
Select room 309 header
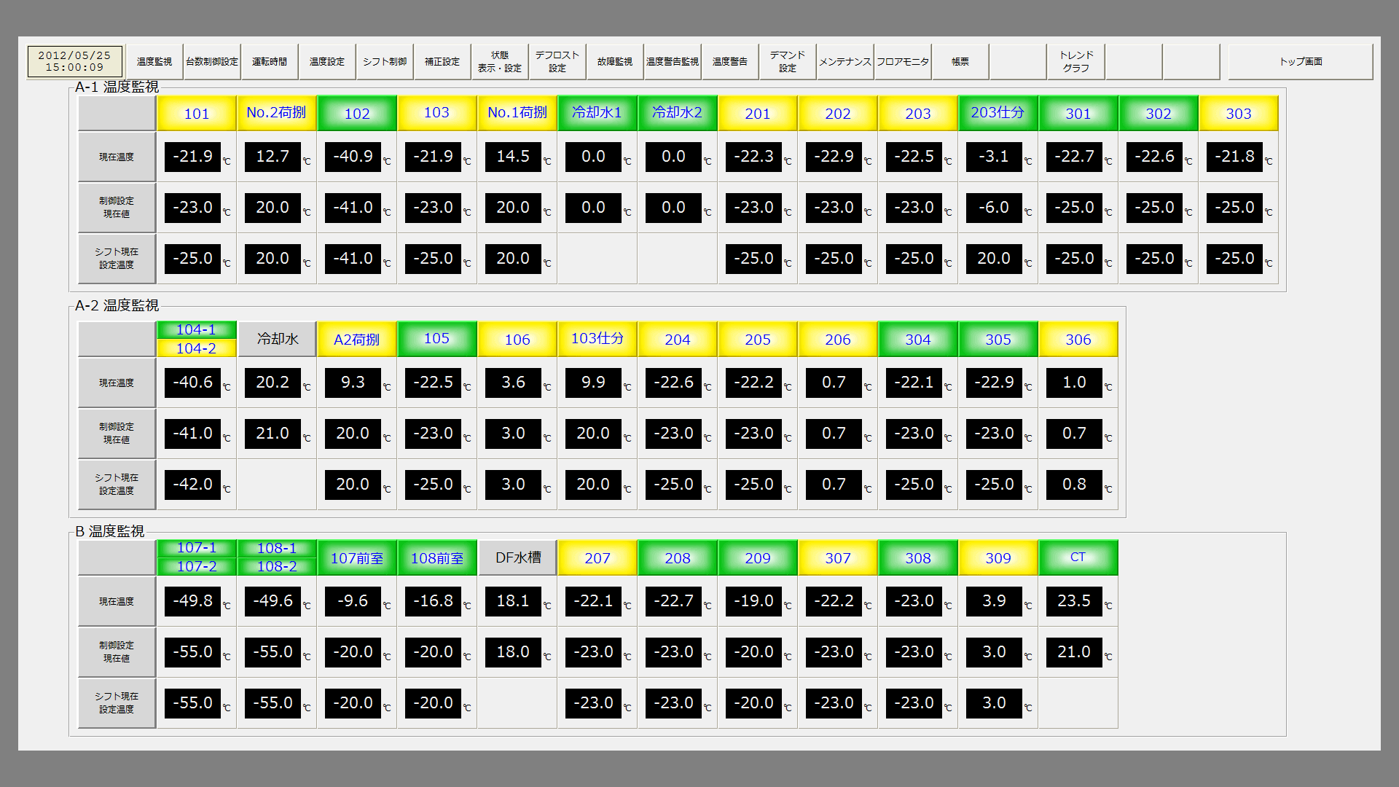[998, 557]
